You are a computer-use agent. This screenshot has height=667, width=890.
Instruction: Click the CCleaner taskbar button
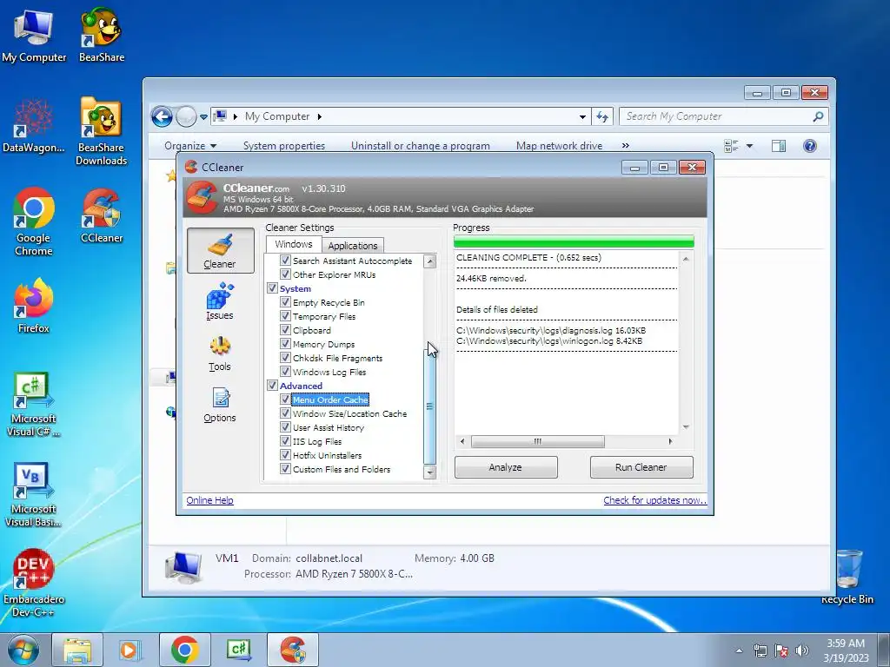tap(293, 650)
